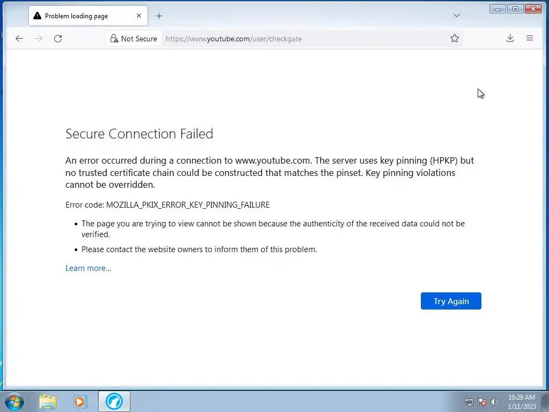549x412 pixels.
Task: Click the Show desktop strip
Action: point(545,401)
